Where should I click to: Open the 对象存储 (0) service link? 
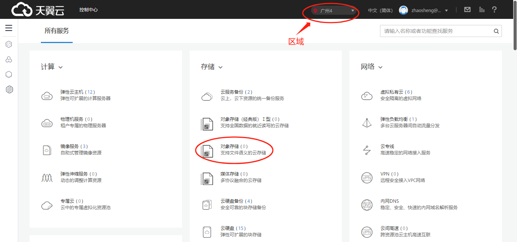pos(234,146)
